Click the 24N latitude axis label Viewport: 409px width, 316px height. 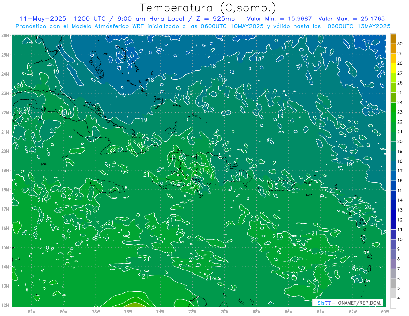click(x=5, y=74)
